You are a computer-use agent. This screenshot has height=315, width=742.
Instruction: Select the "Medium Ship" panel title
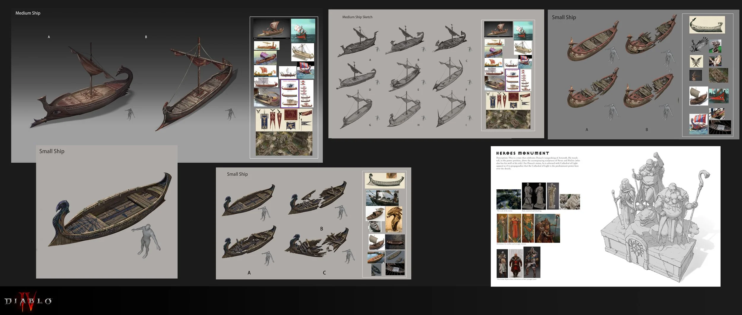[x=28, y=13]
